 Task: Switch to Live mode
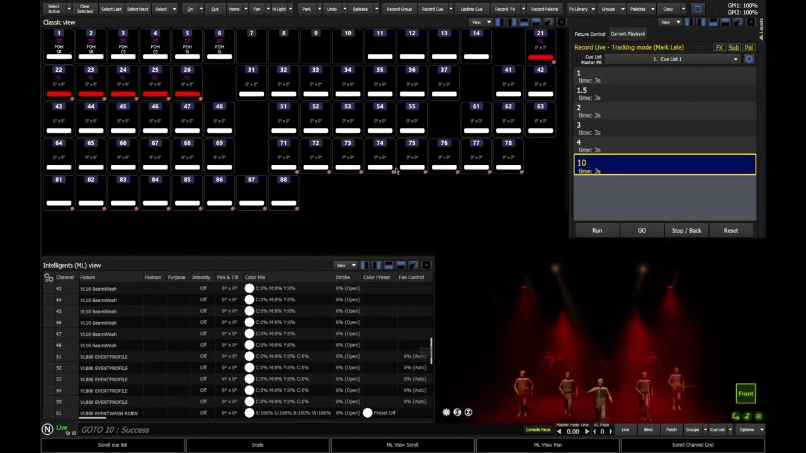click(625, 430)
